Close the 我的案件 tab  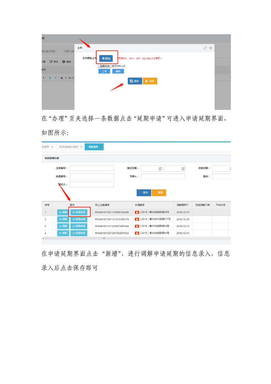pyautogui.click(x=101, y=147)
